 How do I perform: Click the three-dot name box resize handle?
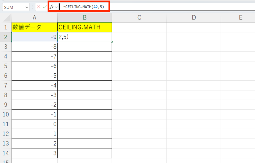(32, 7)
